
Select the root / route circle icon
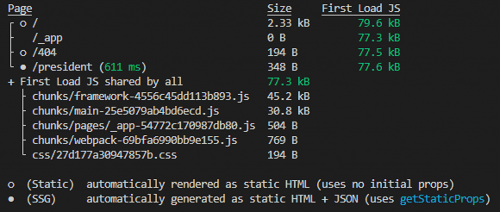click(23, 24)
